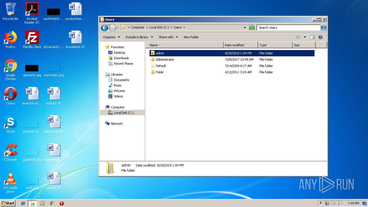Select jobstell.rtf desktop file
This screenshot has height=207, width=368.
pyautogui.click(x=53, y=181)
